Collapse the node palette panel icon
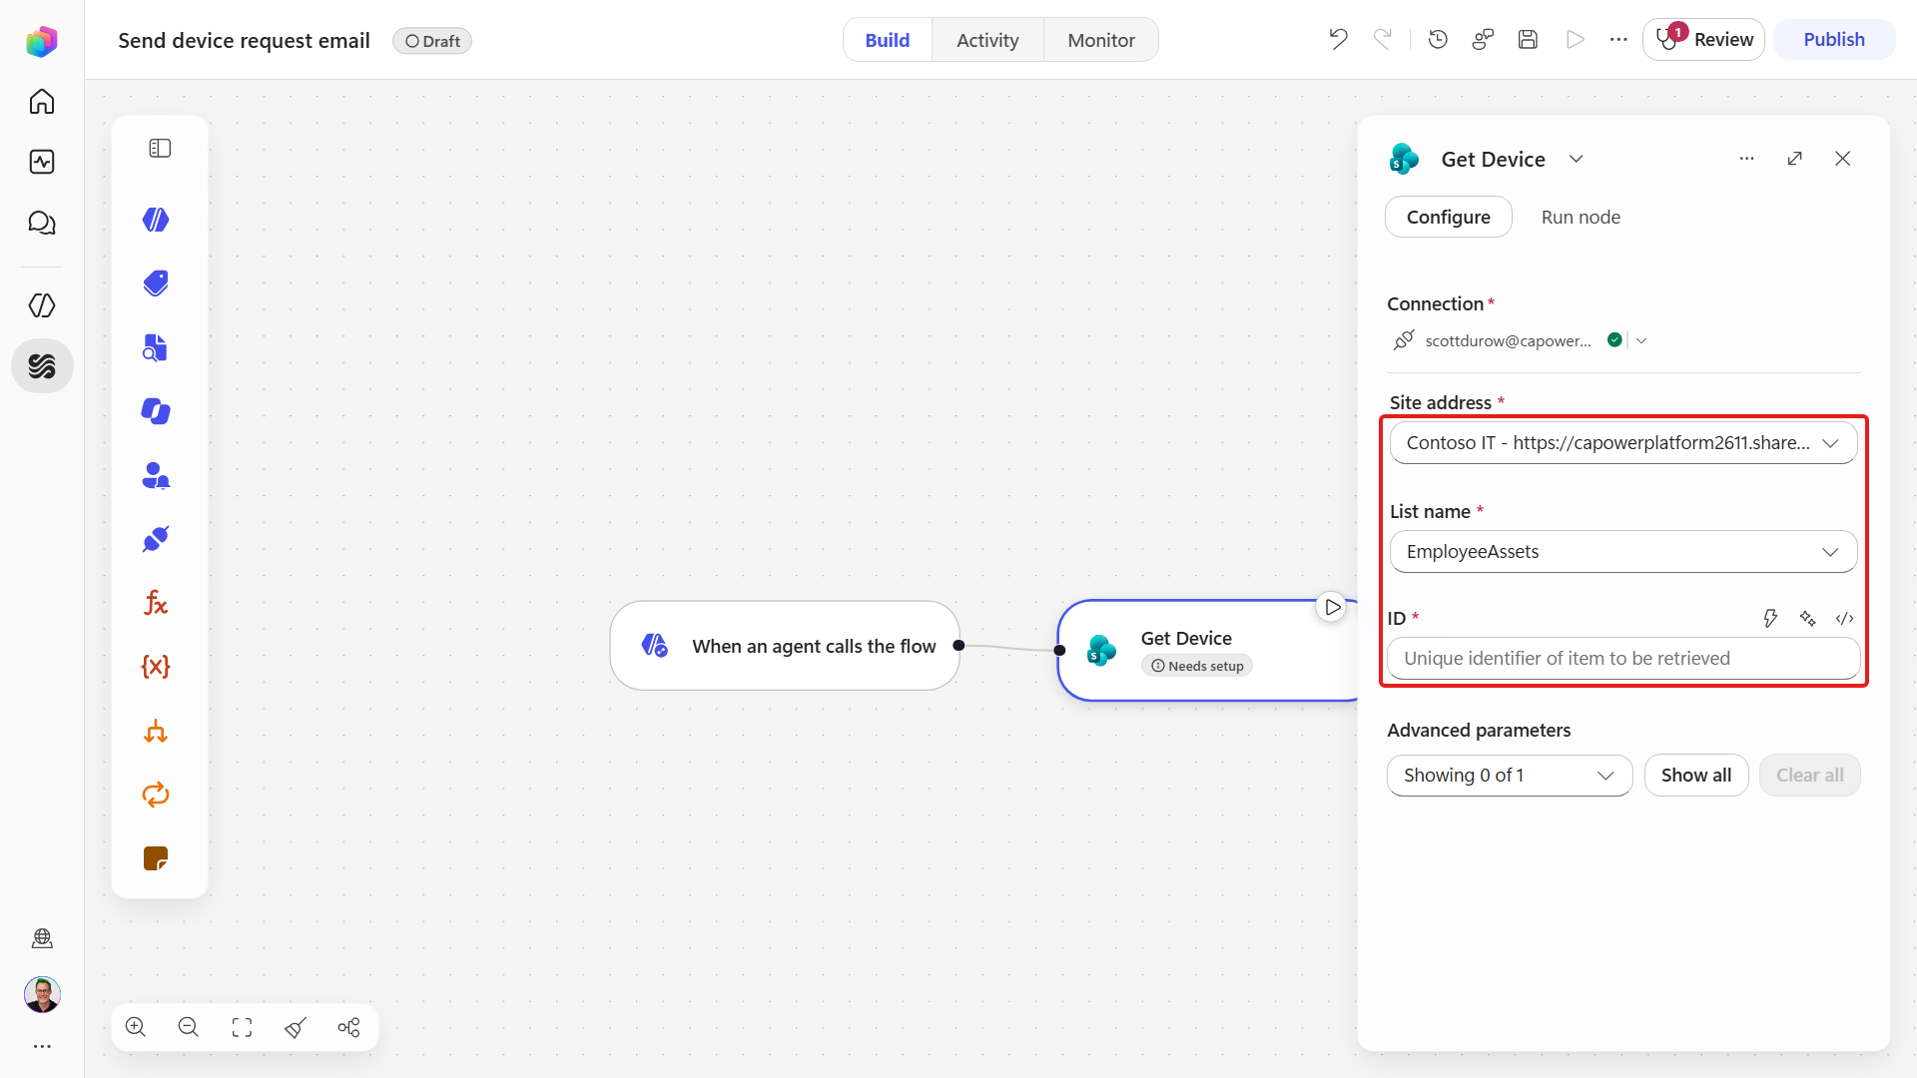The height and width of the screenshot is (1078, 1917). point(160,149)
